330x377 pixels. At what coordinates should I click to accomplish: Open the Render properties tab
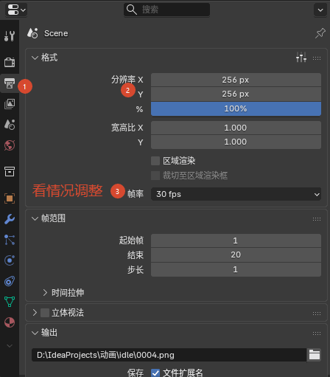pyautogui.click(x=10, y=62)
